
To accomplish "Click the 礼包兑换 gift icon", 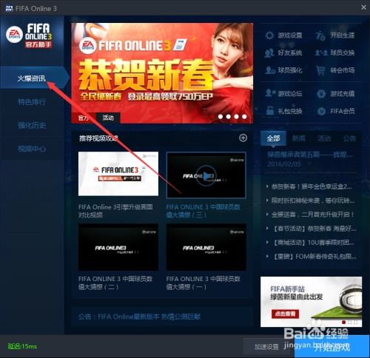I will pos(270,111).
